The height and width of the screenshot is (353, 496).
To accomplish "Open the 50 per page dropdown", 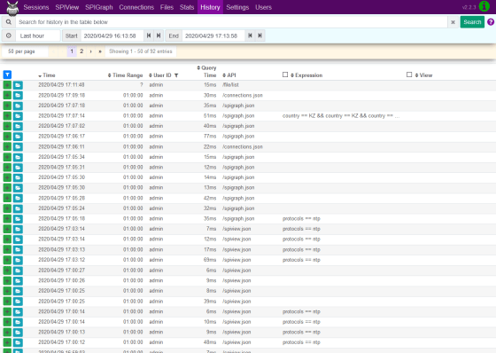I will point(25,51).
